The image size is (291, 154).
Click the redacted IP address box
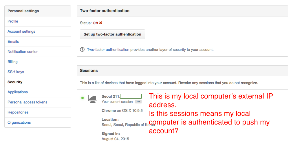131,96
